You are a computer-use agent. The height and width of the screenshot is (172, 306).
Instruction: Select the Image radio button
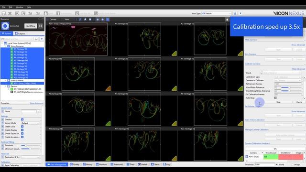[292, 164]
